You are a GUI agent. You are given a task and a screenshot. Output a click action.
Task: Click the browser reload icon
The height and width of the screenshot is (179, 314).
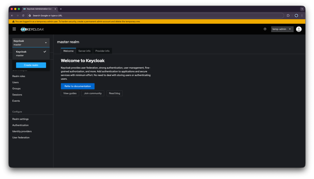tap(23, 16)
